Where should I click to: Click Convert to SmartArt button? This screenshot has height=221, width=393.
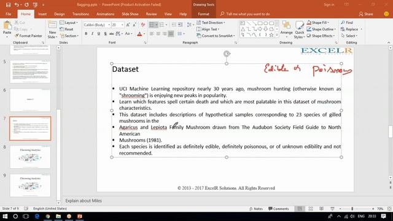(x=216, y=36)
